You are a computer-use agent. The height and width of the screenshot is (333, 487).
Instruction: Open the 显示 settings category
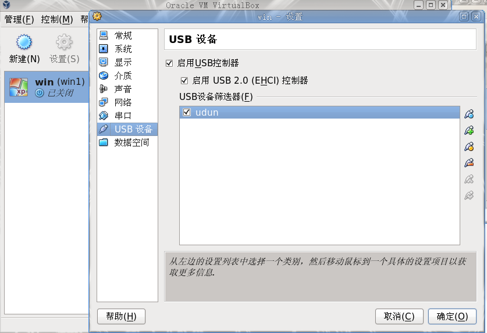(x=127, y=62)
